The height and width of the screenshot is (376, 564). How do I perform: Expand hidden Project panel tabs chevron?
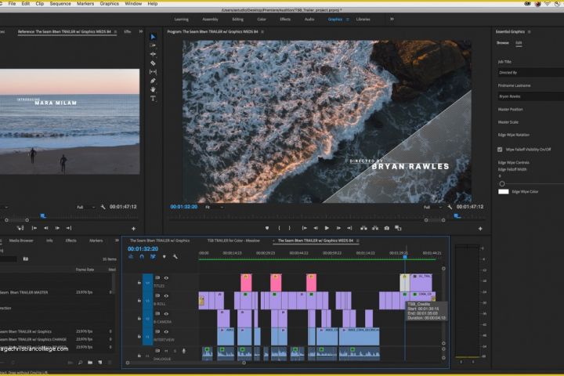[117, 240]
